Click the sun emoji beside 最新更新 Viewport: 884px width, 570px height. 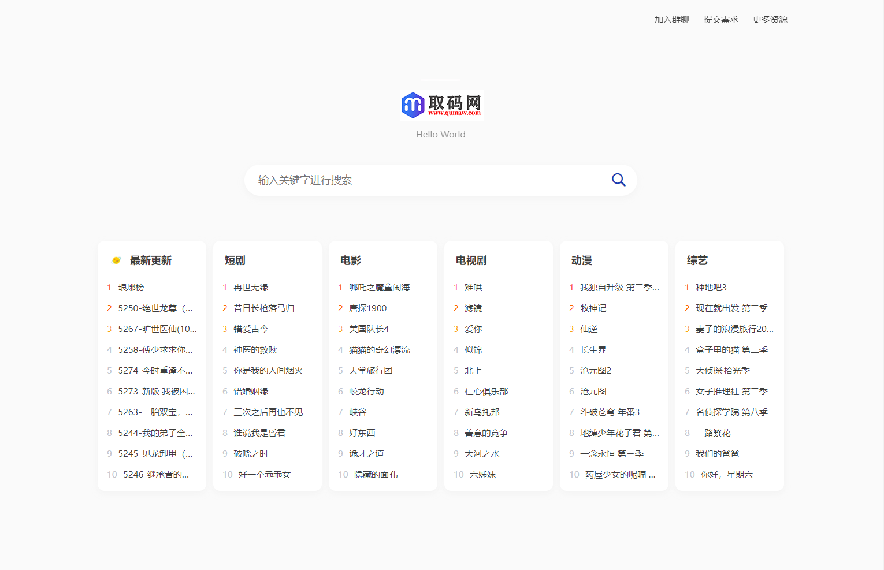click(116, 260)
